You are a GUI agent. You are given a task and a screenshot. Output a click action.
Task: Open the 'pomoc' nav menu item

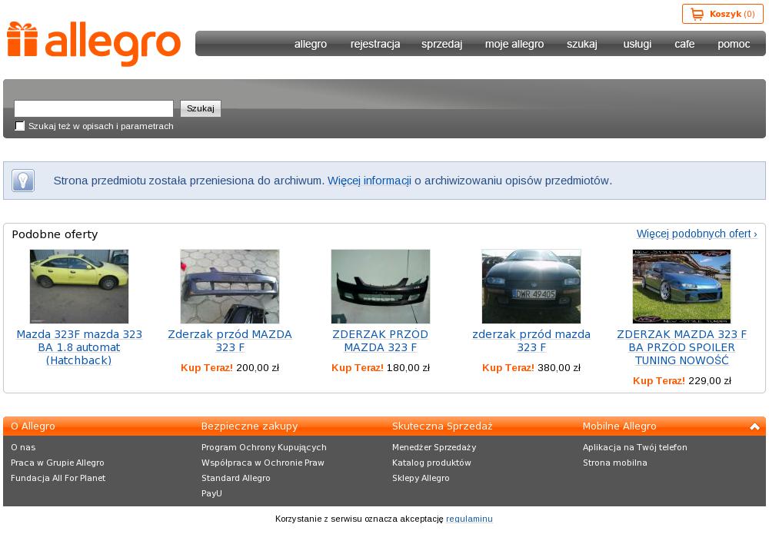pyautogui.click(x=734, y=44)
